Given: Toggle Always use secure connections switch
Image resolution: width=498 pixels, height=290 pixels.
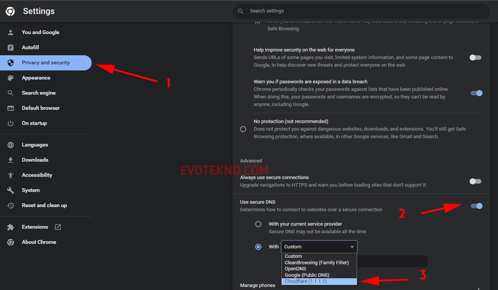Looking at the screenshot, I should click(x=476, y=181).
